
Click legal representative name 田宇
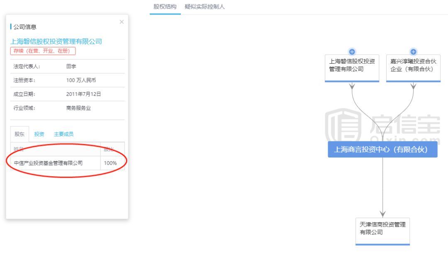[71, 66]
